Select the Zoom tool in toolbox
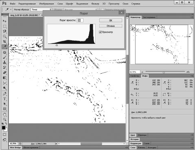Image resolution: width=195 pixels, height=150 pixels. [4, 120]
